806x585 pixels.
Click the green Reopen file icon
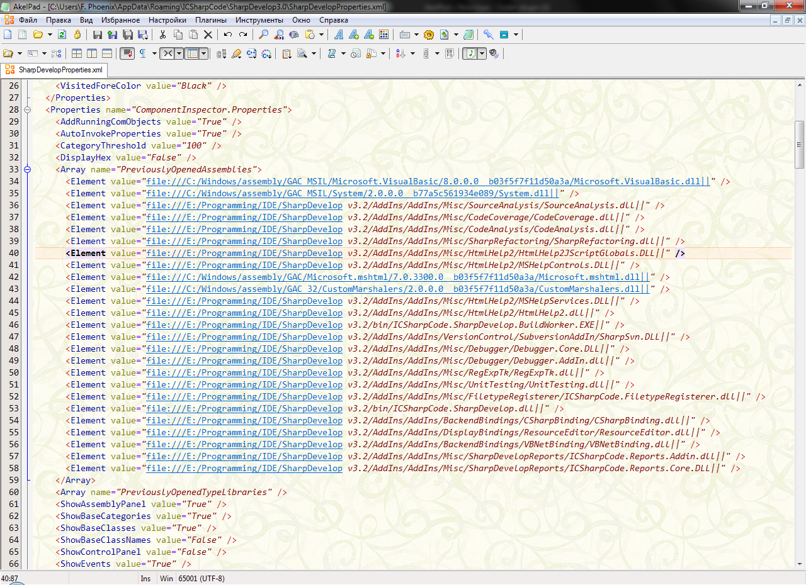62,35
